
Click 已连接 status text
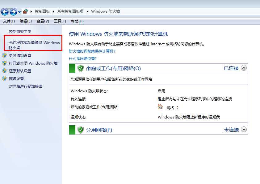tap(231, 68)
